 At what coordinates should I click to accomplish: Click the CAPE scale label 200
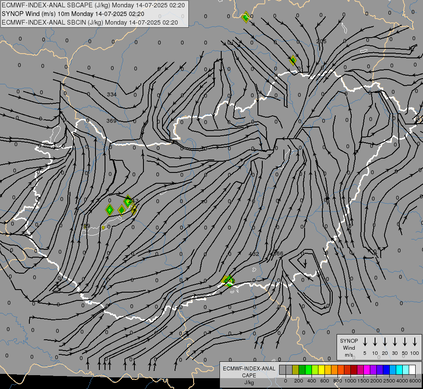pyautogui.click(x=299, y=381)
